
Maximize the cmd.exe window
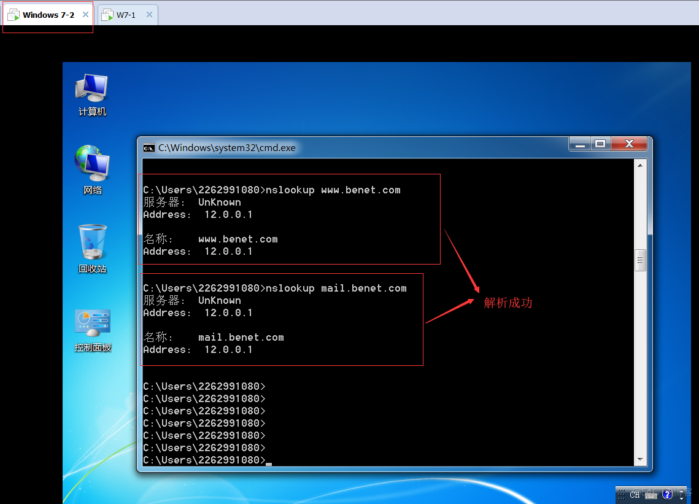point(600,144)
